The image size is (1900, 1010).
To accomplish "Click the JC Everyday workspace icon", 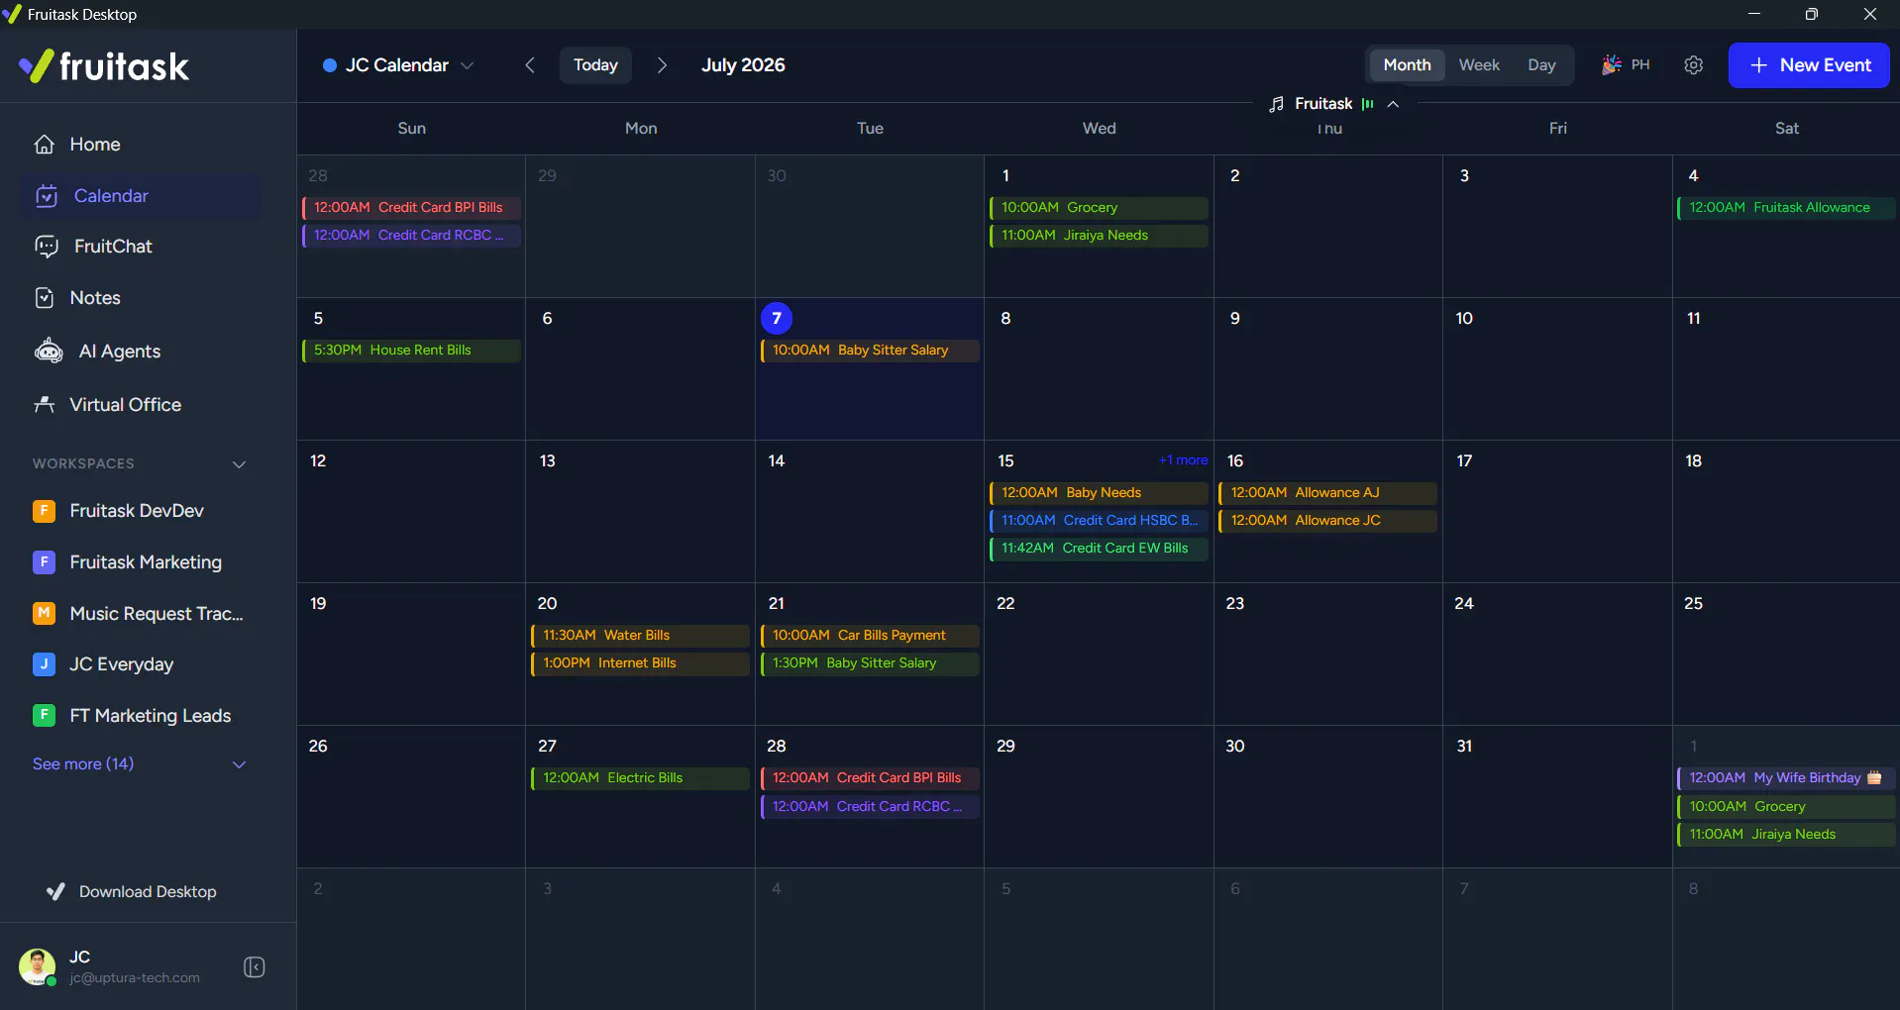I will (x=44, y=664).
